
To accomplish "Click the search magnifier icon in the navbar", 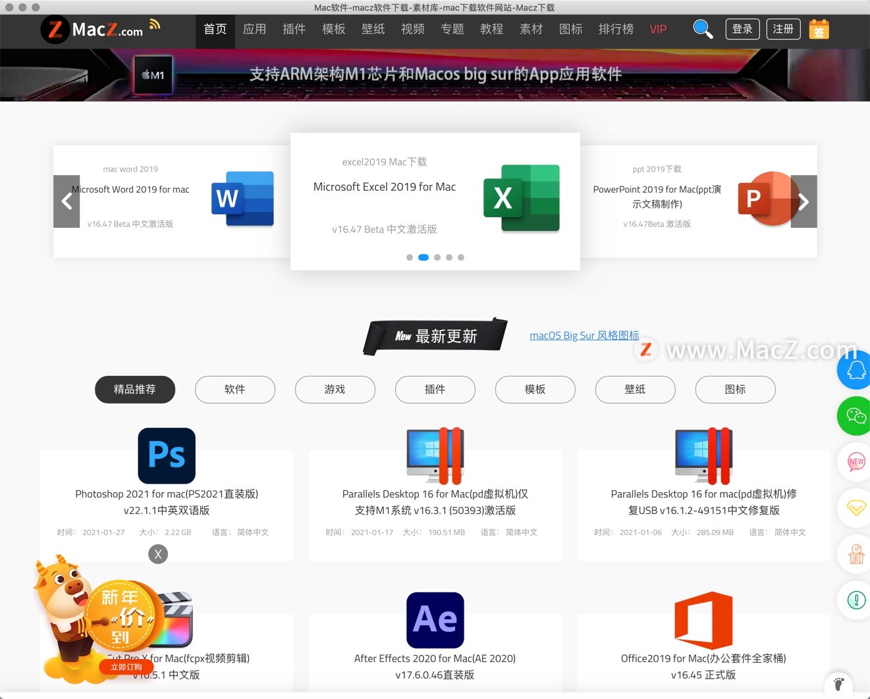I will 702,29.
